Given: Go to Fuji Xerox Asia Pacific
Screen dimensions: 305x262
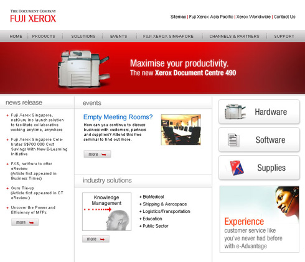Looking at the screenshot, I should coord(211,17).
